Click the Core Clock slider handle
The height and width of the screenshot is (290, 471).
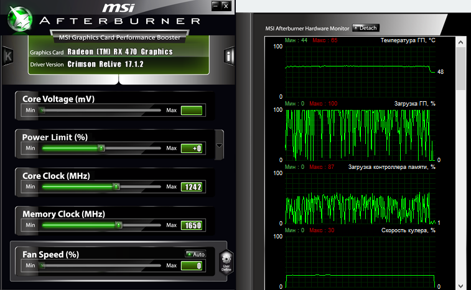tap(116, 186)
